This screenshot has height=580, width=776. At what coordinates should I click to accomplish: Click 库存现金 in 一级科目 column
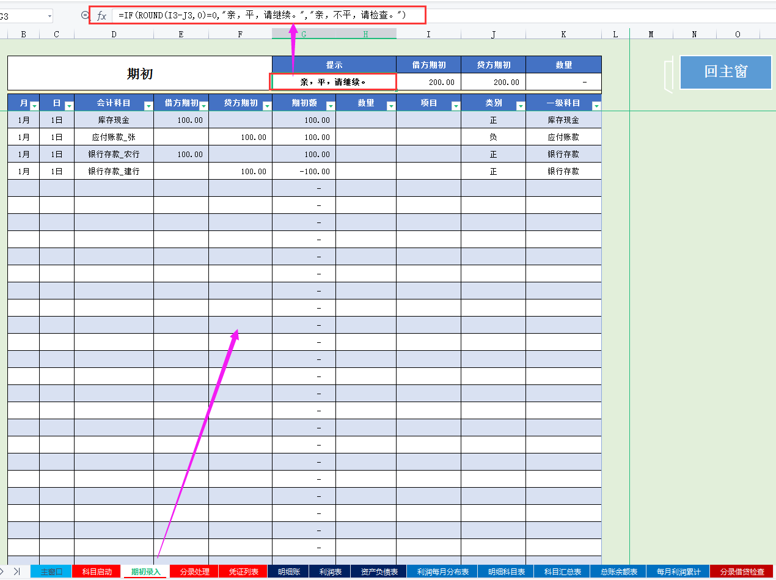tap(563, 120)
